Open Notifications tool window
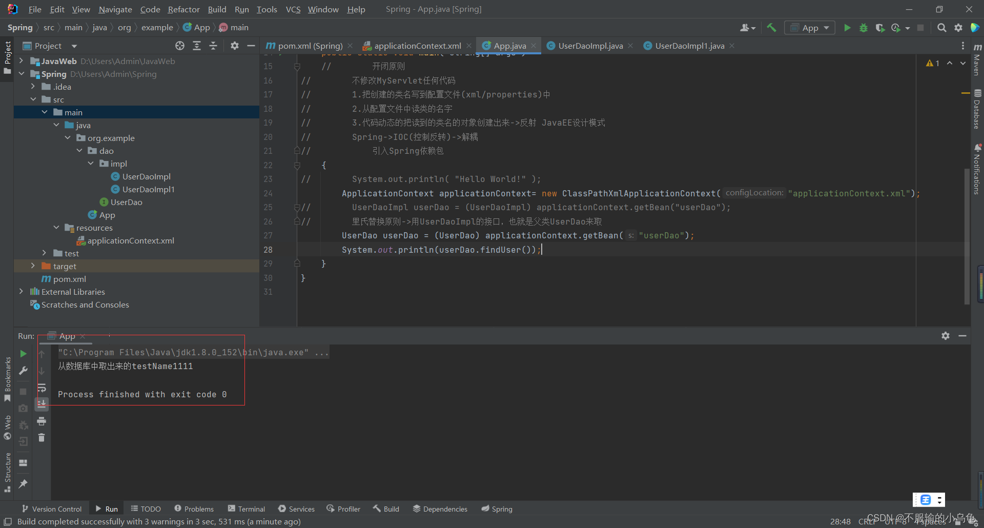Viewport: 984px width, 528px height. tap(977, 169)
